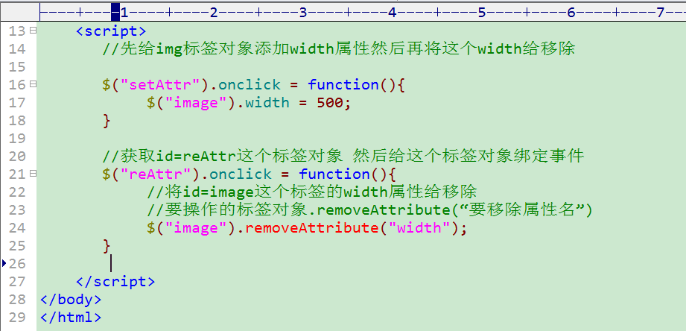This screenshot has width=686, height=331.
Task: Click the highlighted column marker on the ruler
Action: (x=115, y=12)
